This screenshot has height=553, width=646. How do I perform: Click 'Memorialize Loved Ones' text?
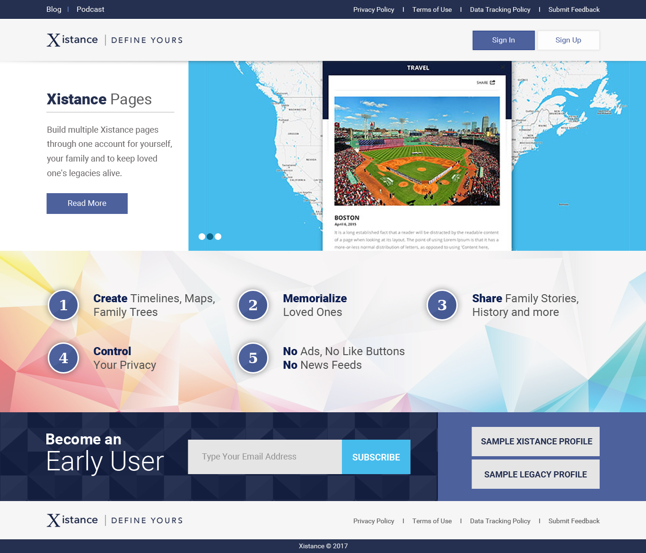point(315,305)
